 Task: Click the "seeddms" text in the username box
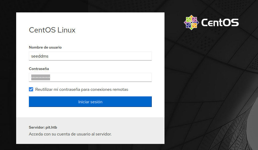[40, 56]
